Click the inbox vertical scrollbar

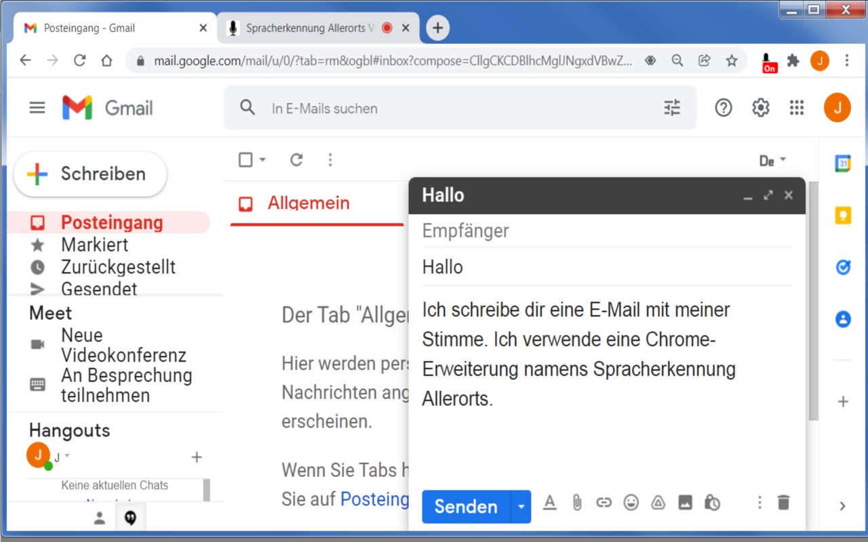814,301
